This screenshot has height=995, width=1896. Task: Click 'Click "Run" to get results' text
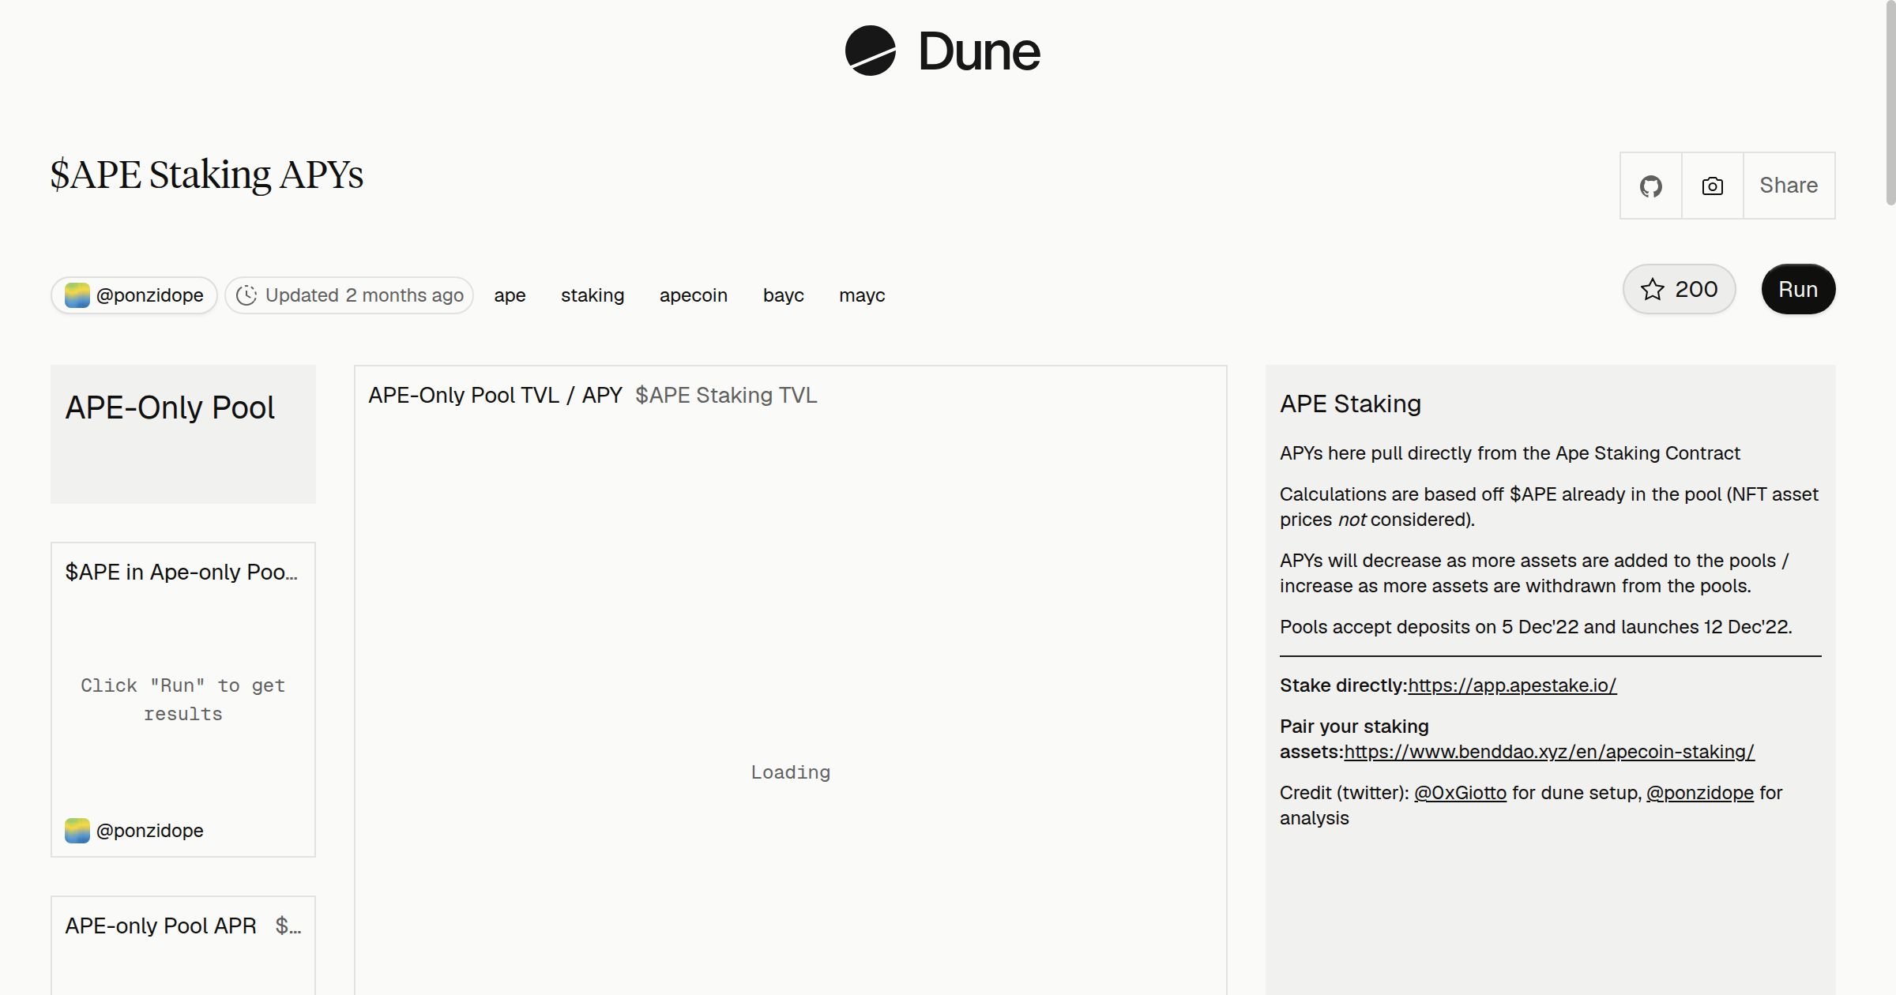coord(183,700)
